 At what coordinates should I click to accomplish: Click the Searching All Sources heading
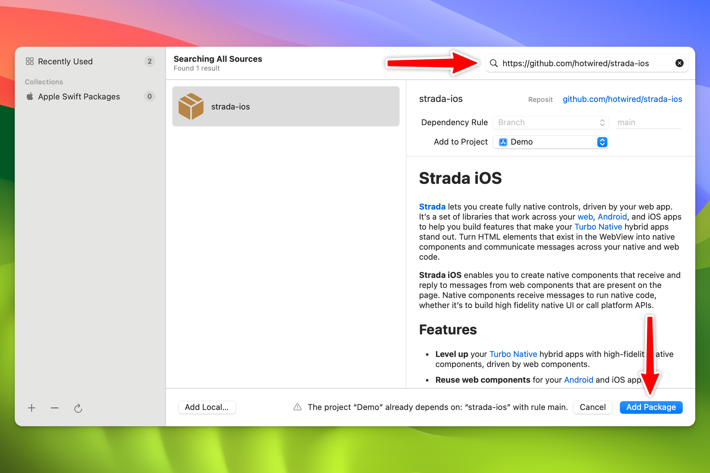218,59
